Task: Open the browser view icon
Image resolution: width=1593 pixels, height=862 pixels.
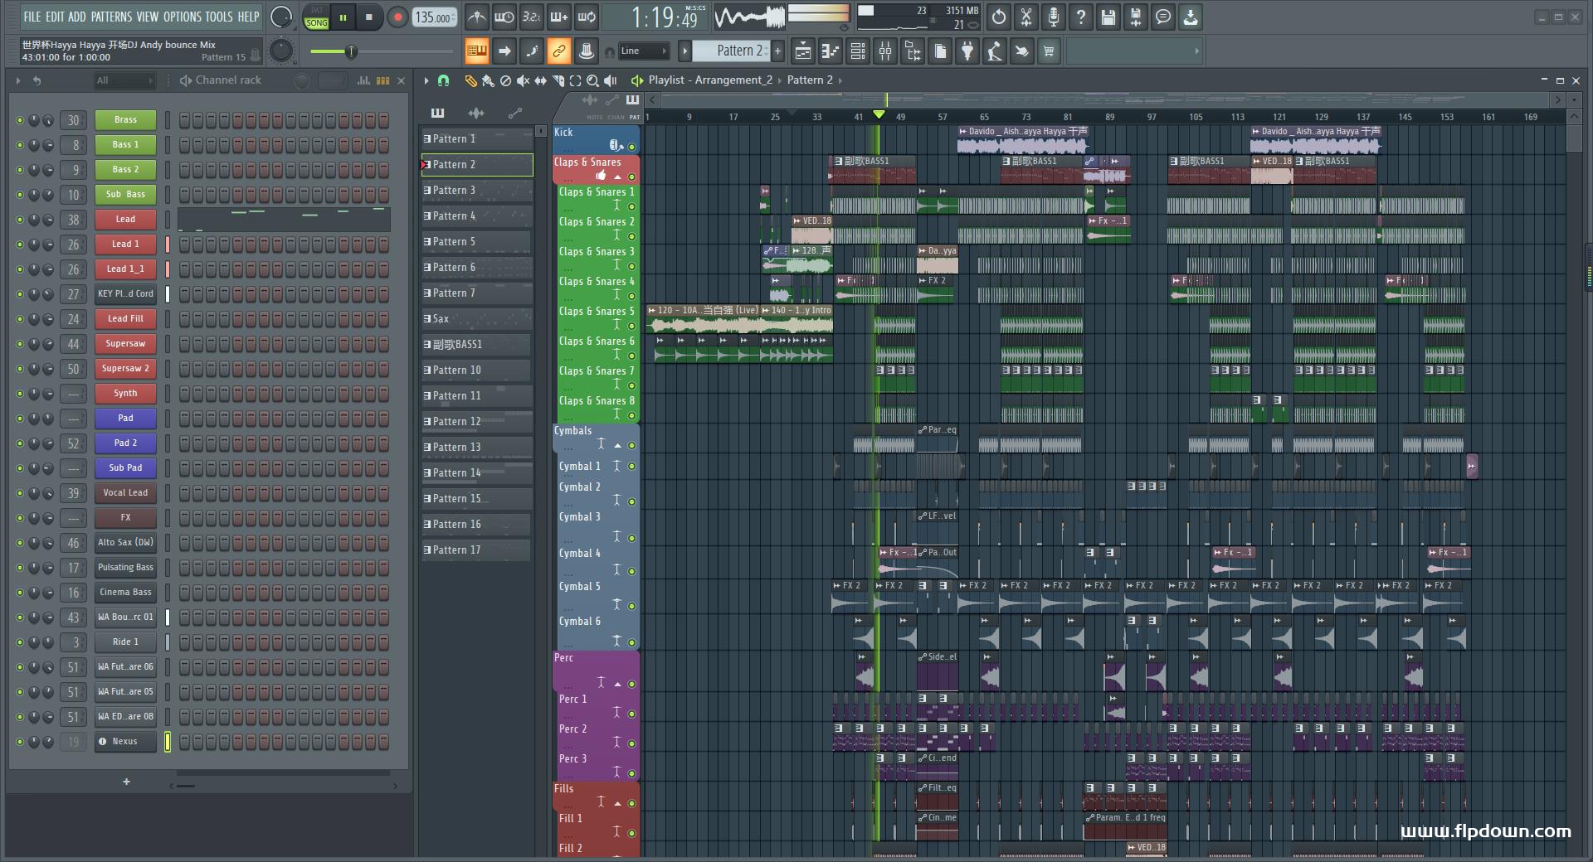Action: 913,51
